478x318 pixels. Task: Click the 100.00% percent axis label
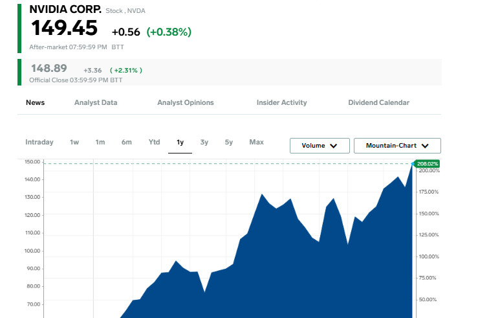coord(429,256)
